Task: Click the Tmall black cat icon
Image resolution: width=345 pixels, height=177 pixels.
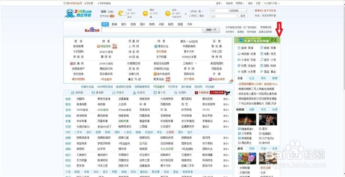Action: coord(227,92)
